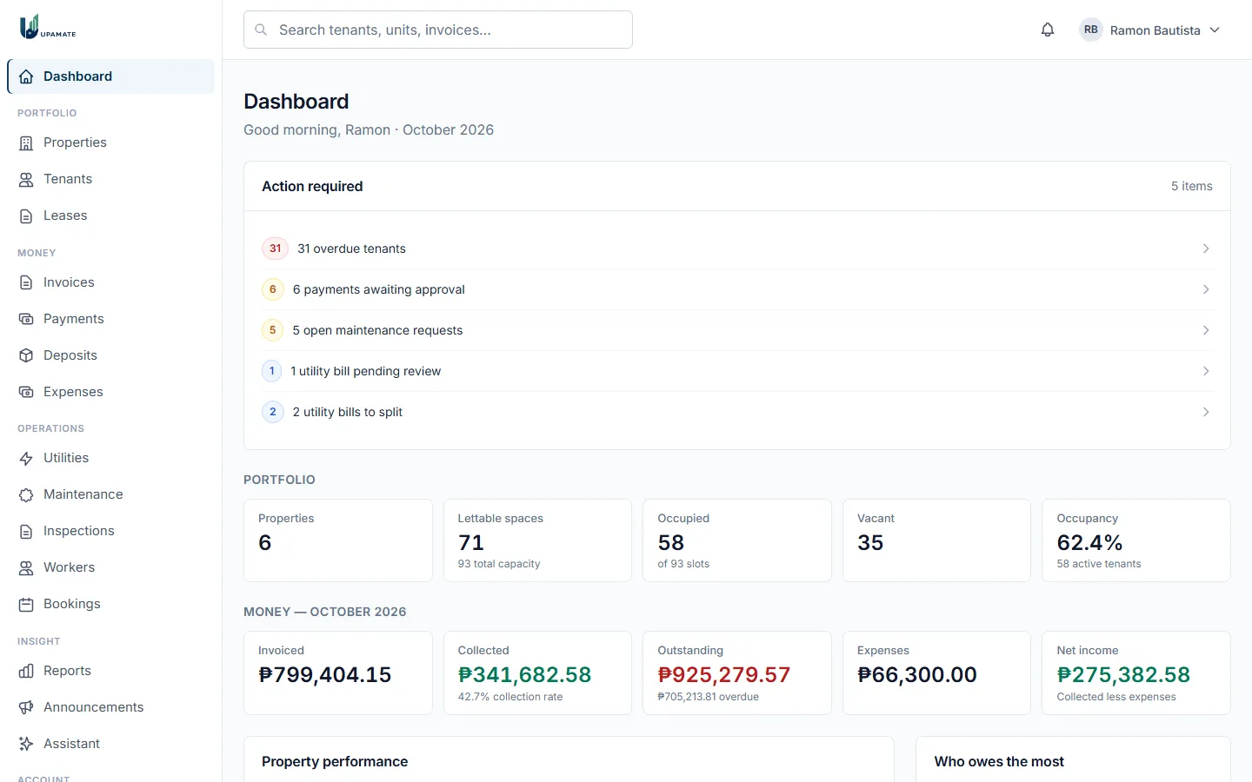Click the Expenses icon in sidebar
The image size is (1252, 782).
26,392
